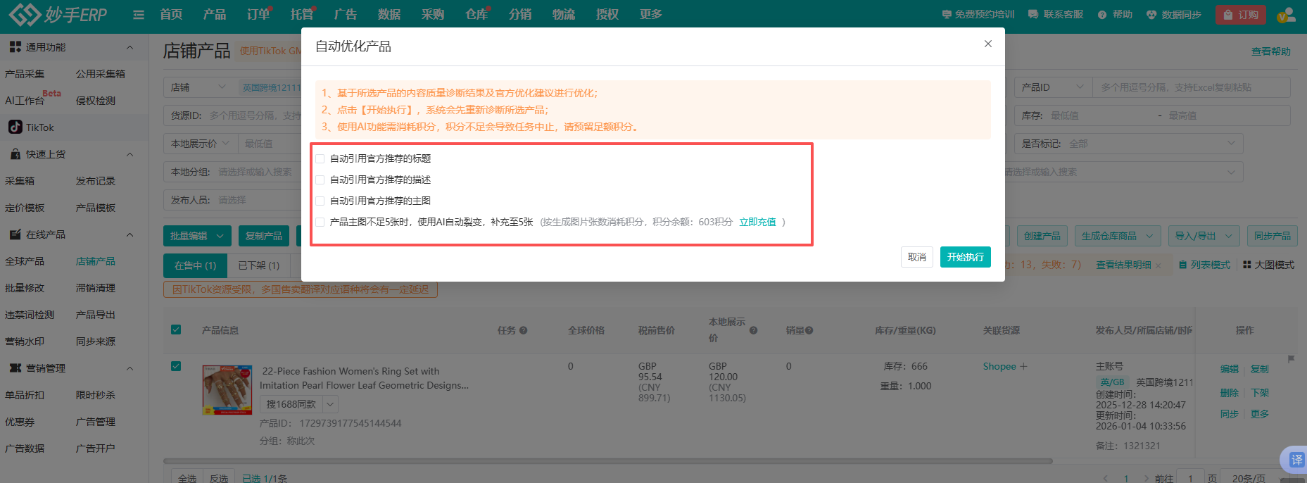The image size is (1307, 483).
Task: Click the 同步产品 button
Action: tap(1272, 236)
